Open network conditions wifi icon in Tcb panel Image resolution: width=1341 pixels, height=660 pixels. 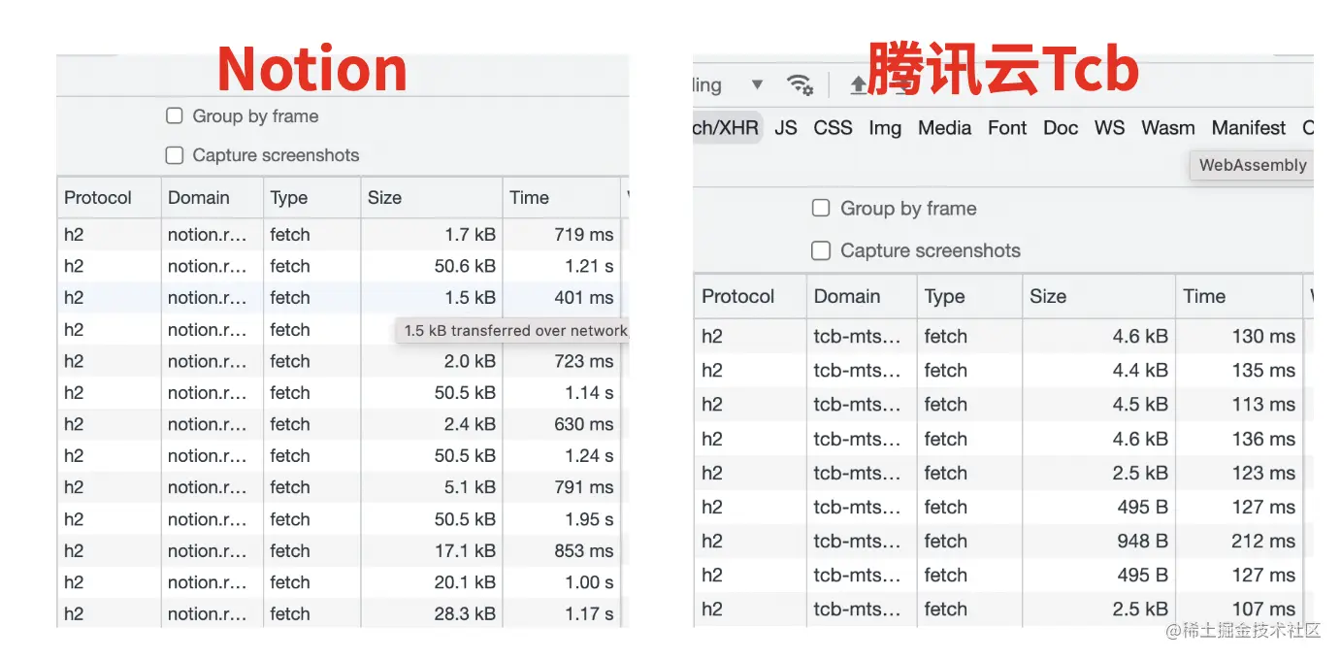(x=800, y=84)
